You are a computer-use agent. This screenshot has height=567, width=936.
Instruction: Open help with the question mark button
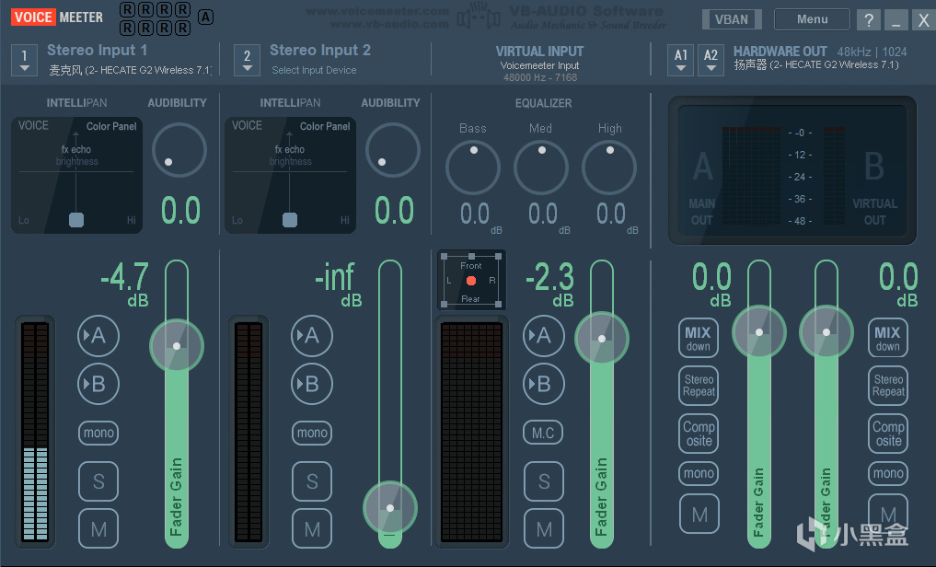[x=869, y=19]
